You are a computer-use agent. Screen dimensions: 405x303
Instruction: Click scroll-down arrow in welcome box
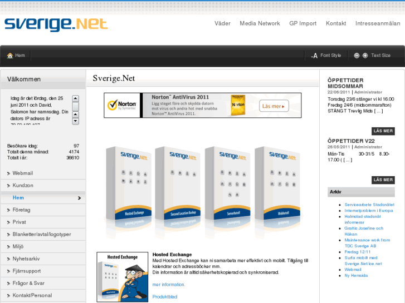pos(75,121)
